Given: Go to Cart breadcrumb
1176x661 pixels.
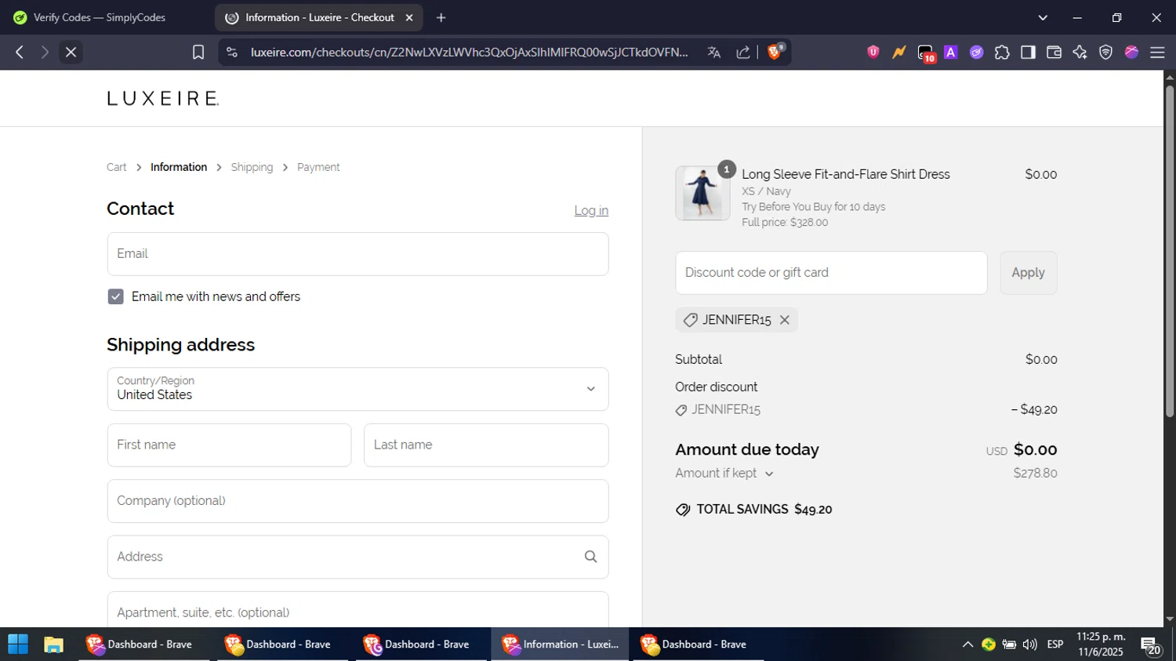Looking at the screenshot, I should point(117,168).
